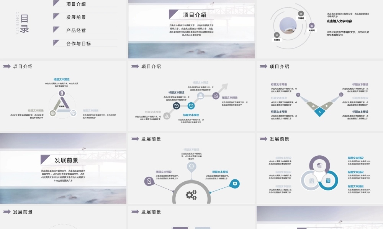Click the house icon in purple ring

(x=319, y=166)
